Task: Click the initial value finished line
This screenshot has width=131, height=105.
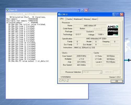Action: click(x=27, y=24)
